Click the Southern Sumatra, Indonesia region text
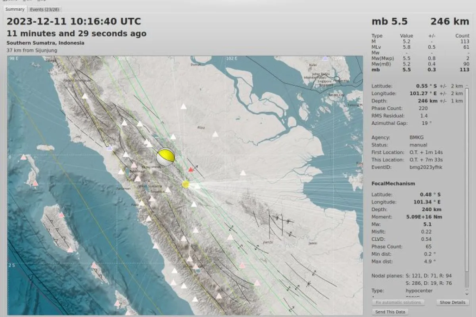This screenshot has height=317, width=476. (45, 43)
